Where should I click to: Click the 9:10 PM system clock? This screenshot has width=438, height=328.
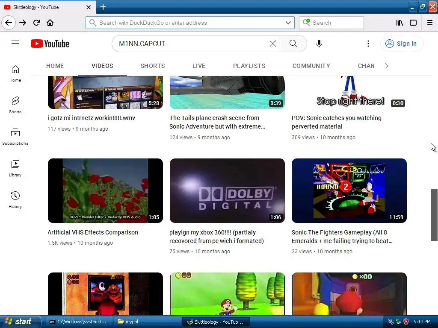(x=422, y=322)
